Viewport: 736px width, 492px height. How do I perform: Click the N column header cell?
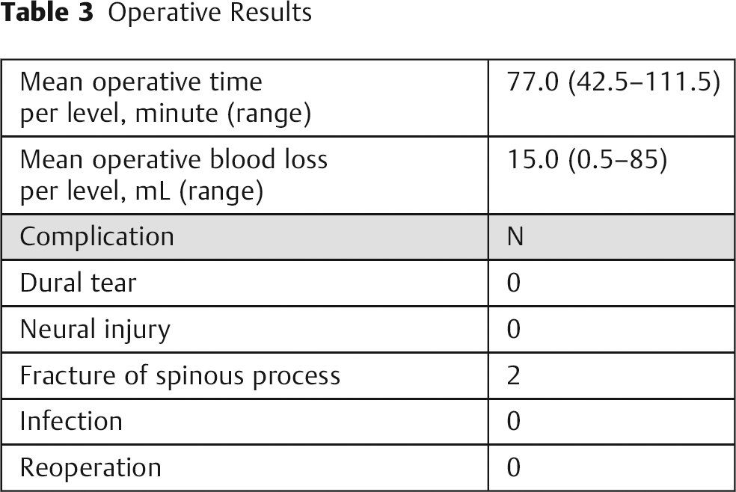pos(612,237)
